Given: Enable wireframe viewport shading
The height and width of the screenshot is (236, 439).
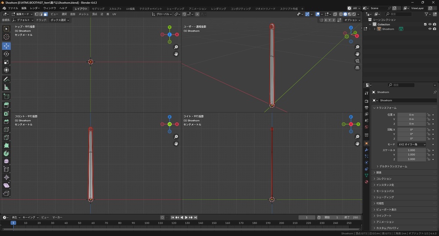Looking at the screenshot, I should [x=341, y=14].
